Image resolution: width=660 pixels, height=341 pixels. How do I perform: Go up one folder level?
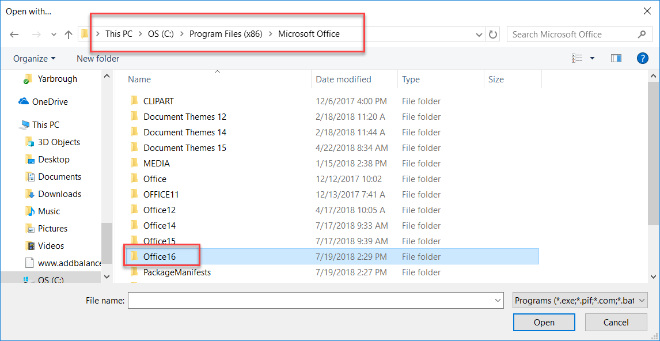[x=68, y=34]
